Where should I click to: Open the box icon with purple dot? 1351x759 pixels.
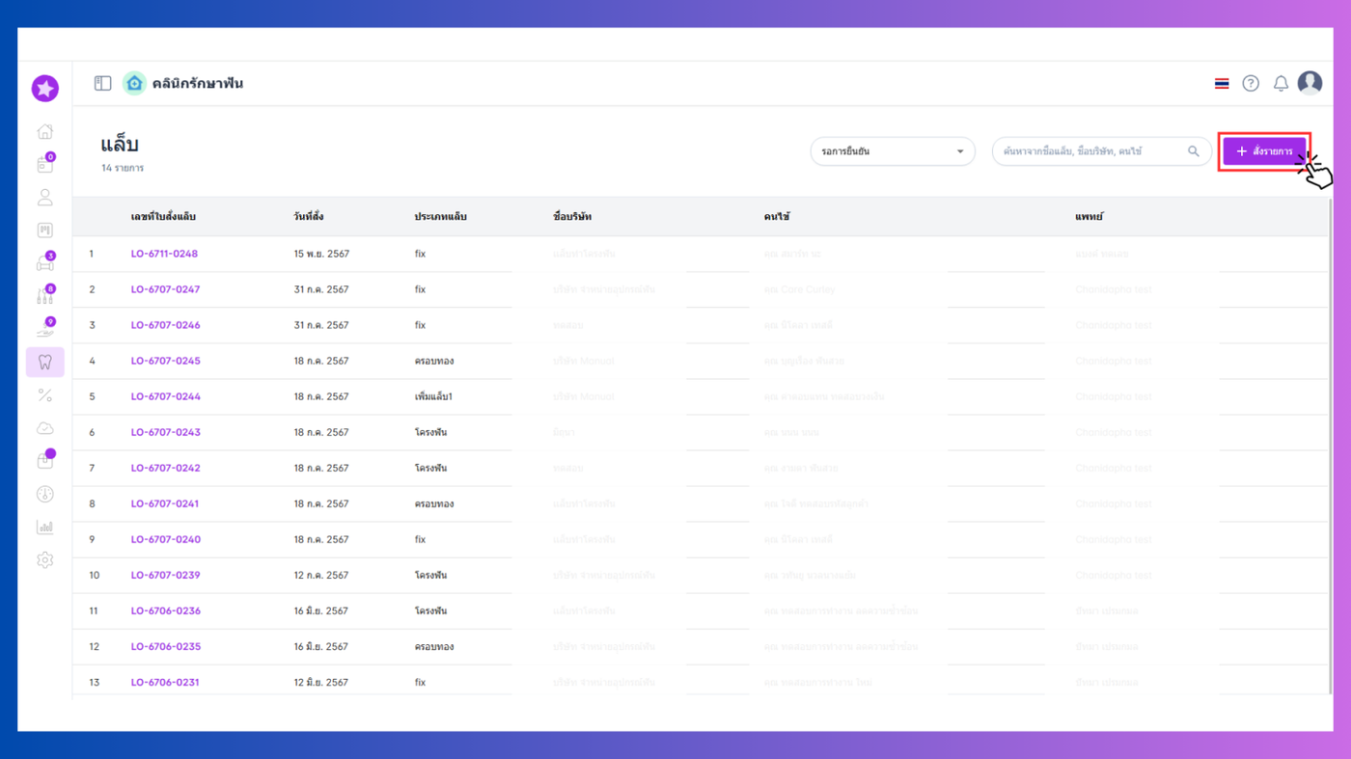(44, 460)
